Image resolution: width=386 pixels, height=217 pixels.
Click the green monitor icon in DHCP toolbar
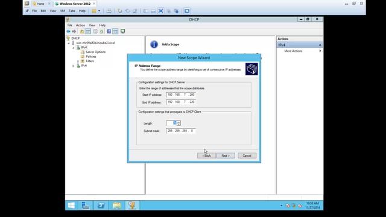[x=122, y=31]
